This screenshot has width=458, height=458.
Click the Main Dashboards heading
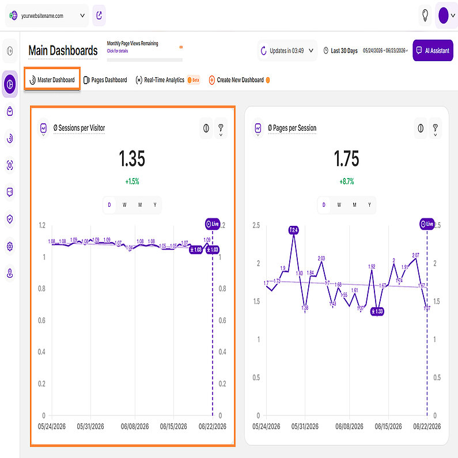tap(63, 51)
